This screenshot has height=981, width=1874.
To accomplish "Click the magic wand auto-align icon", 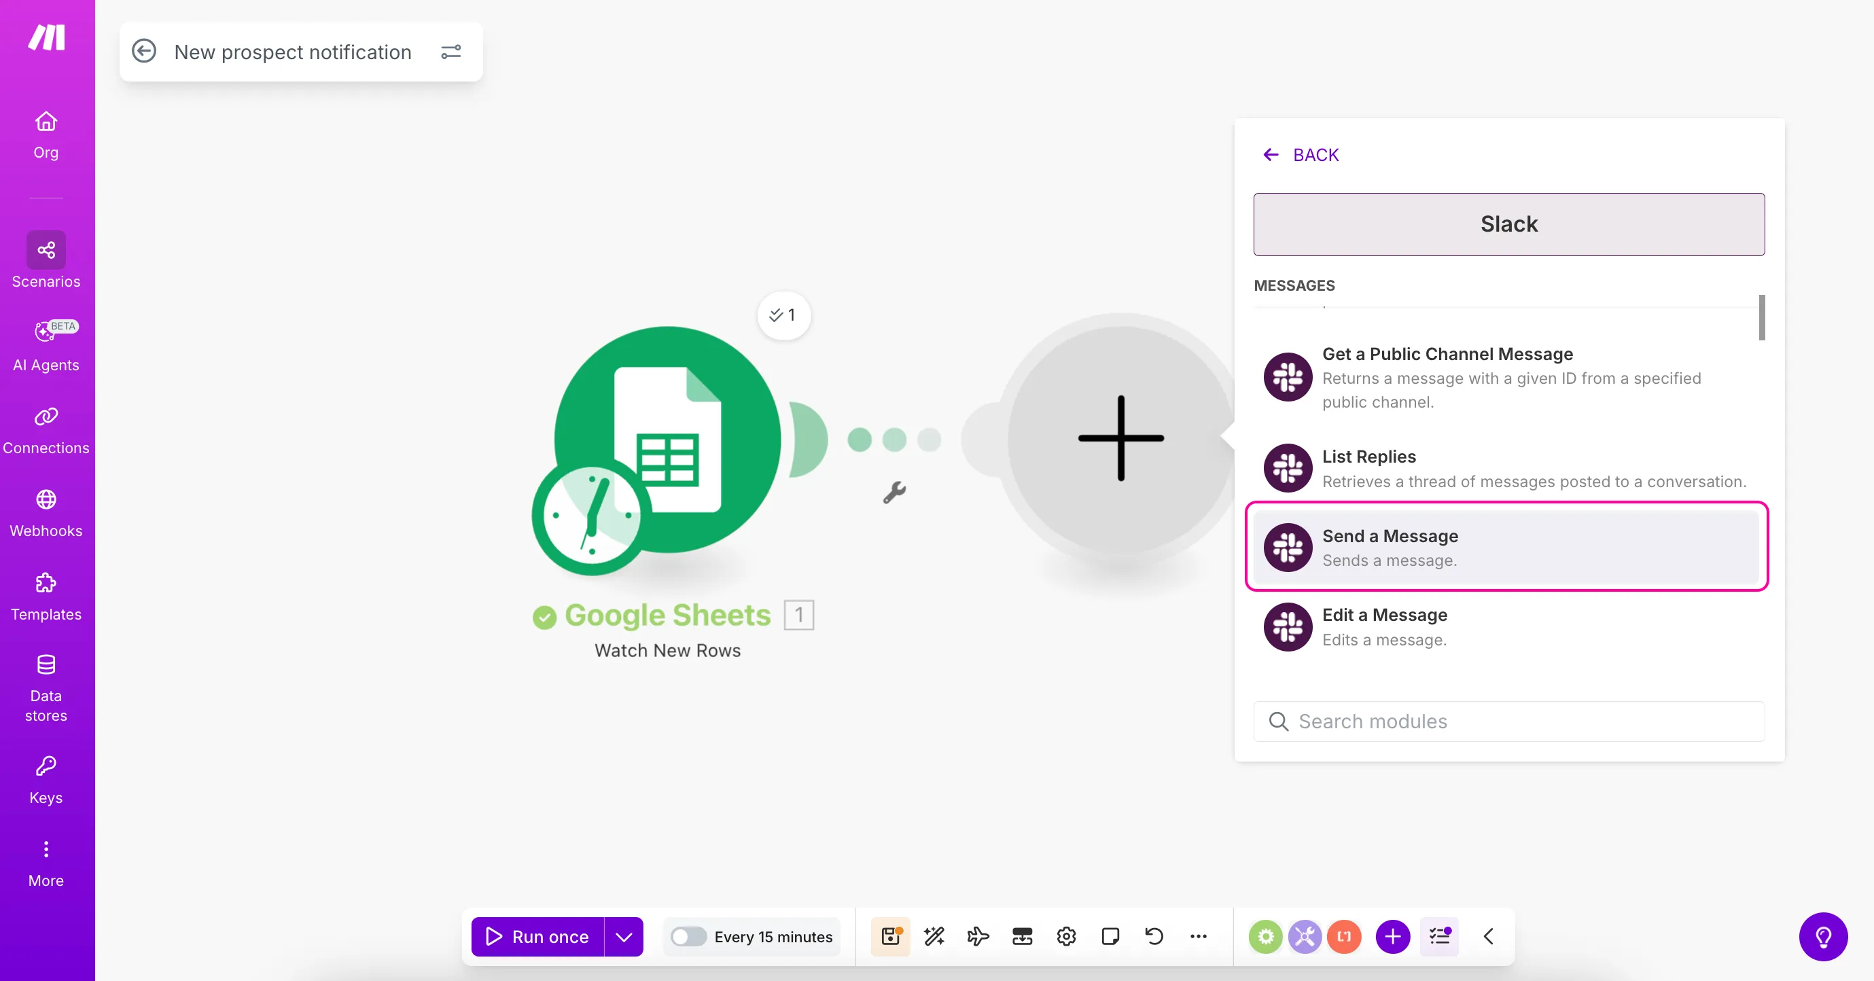I will pos(935,937).
